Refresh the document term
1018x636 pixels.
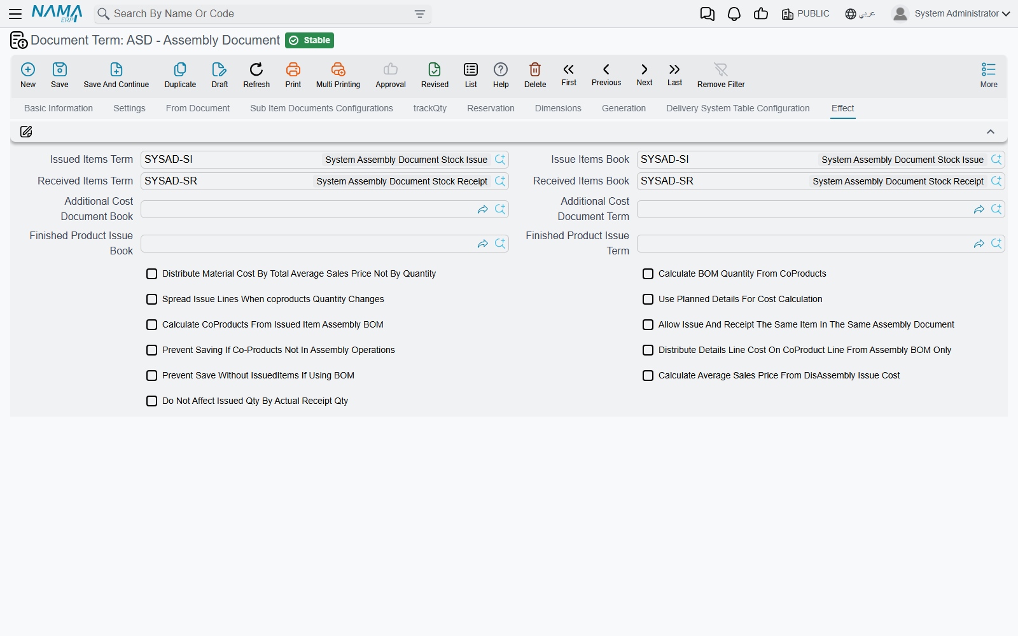pyautogui.click(x=256, y=74)
